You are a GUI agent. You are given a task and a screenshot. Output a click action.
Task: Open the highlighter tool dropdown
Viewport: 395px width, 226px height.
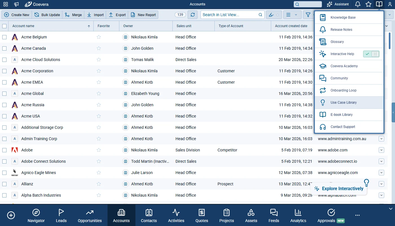[274, 15]
